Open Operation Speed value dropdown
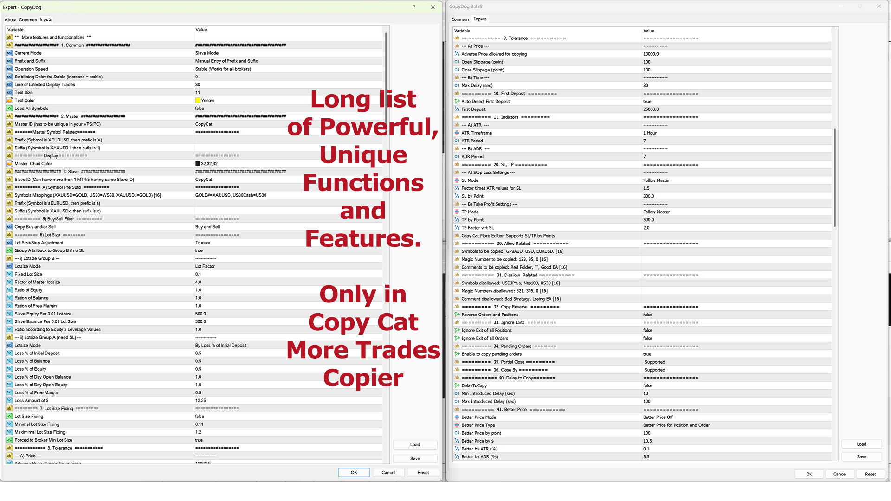Screen dimensions: 891x501 (223, 69)
